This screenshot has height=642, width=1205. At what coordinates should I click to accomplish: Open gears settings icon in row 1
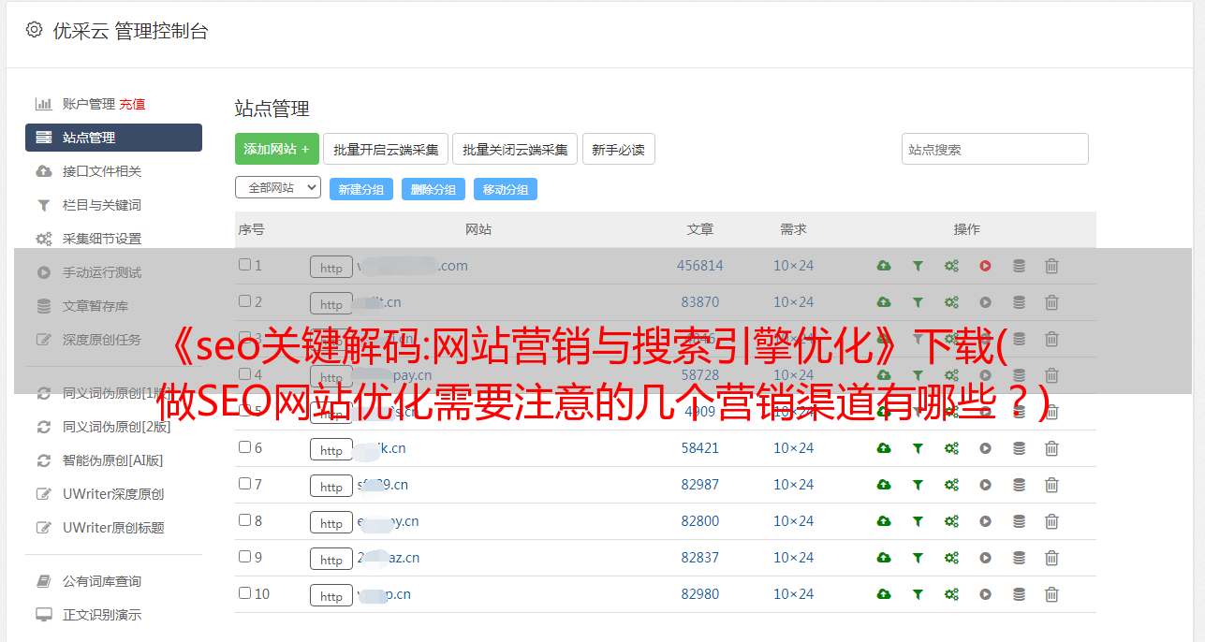(x=951, y=266)
